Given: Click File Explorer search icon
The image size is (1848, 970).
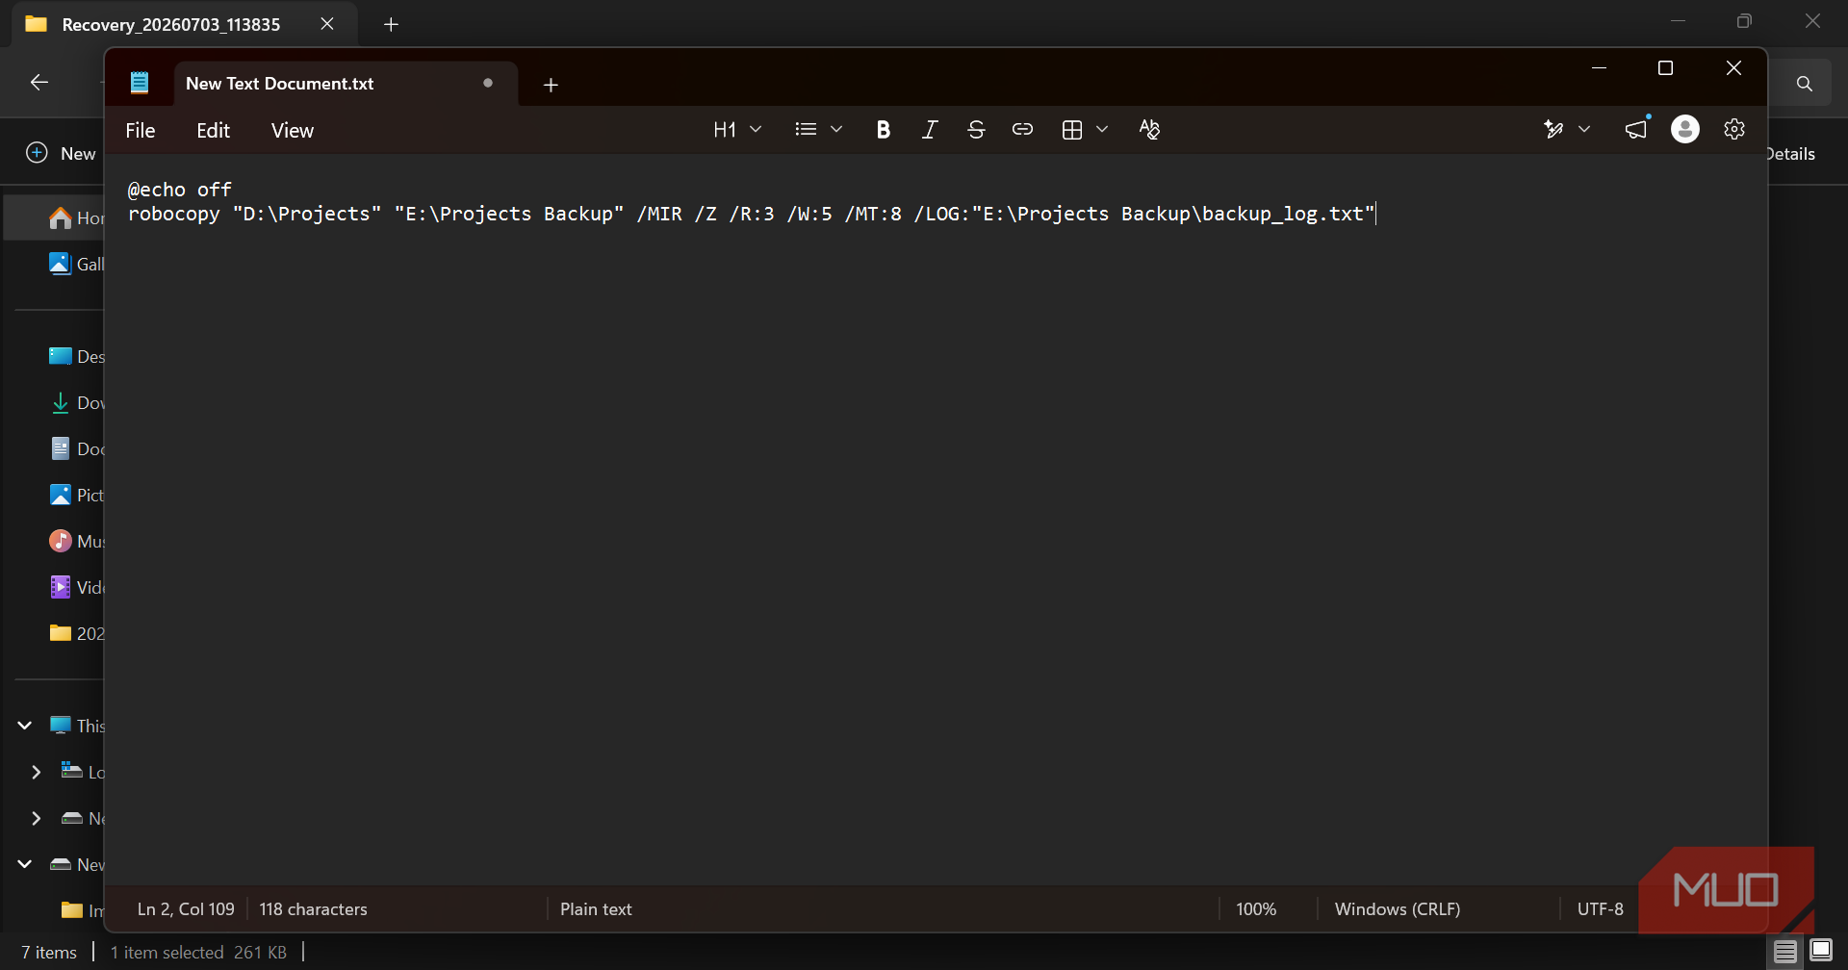Looking at the screenshot, I should click(x=1805, y=84).
